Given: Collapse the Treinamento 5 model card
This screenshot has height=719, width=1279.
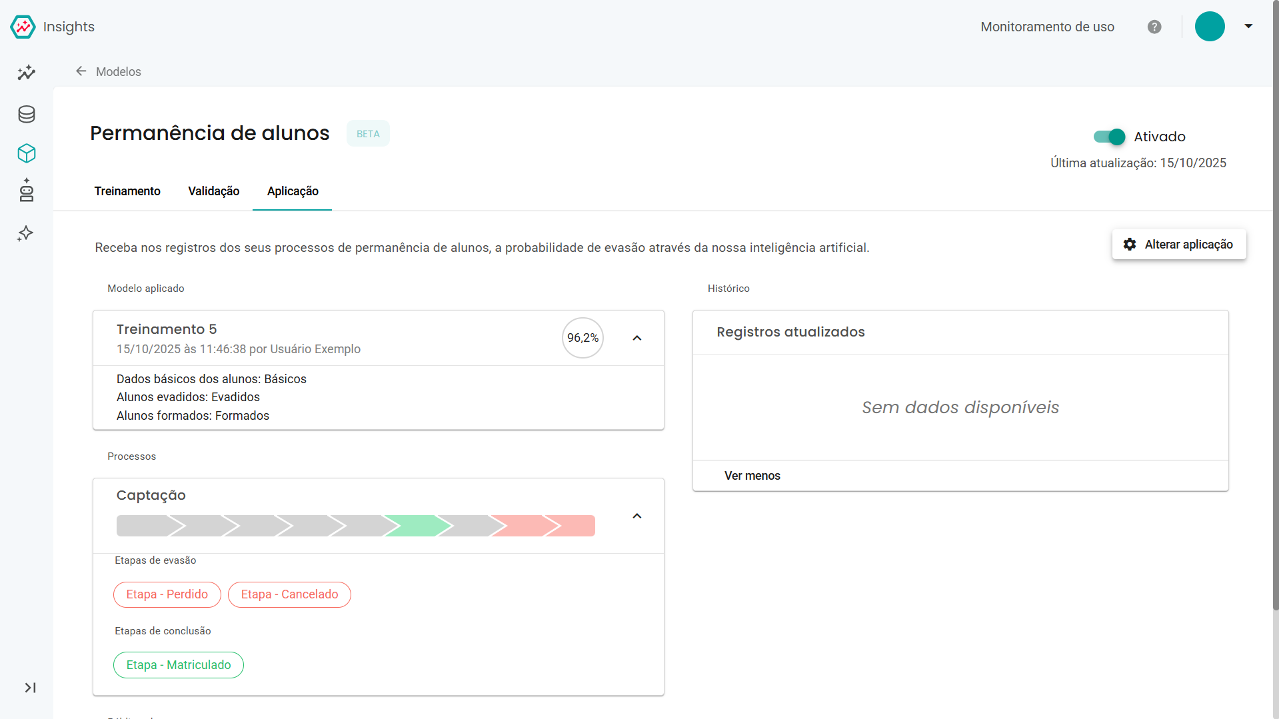Looking at the screenshot, I should [x=637, y=338].
